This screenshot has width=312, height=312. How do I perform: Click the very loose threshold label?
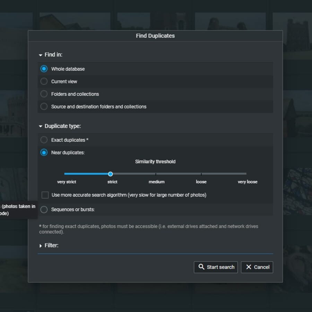[247, 182]
